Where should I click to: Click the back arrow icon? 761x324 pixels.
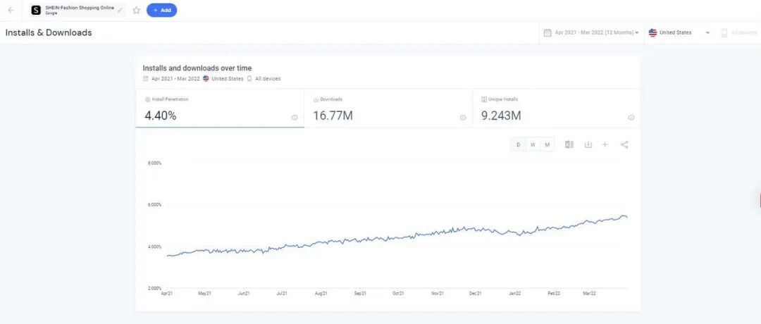point(11,11)
